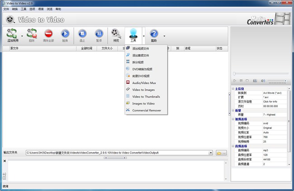294x191 pixels.
Task: Click the 状态 column header
Action: (222, 48)
